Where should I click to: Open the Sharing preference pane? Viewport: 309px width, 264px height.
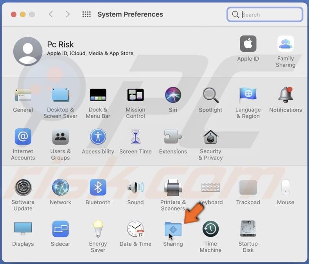[x=173, y=230]
